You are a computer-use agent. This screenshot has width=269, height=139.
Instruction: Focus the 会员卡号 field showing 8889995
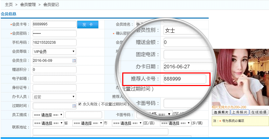click(54, 24)
